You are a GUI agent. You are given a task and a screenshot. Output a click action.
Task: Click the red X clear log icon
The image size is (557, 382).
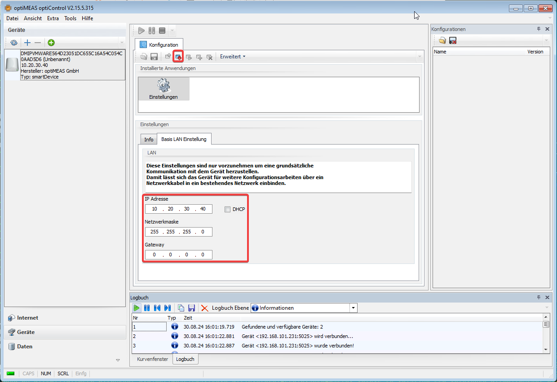[205, 308]
